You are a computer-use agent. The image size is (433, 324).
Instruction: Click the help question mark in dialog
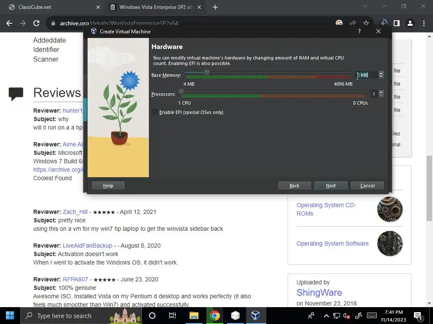pos(359,31)
